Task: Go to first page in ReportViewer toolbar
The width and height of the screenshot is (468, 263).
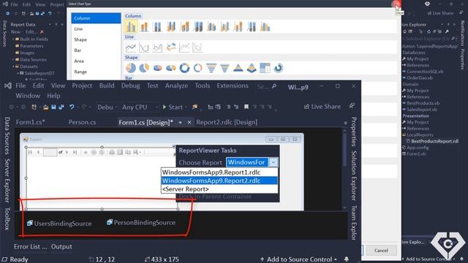Action: (x=30, y=153)
